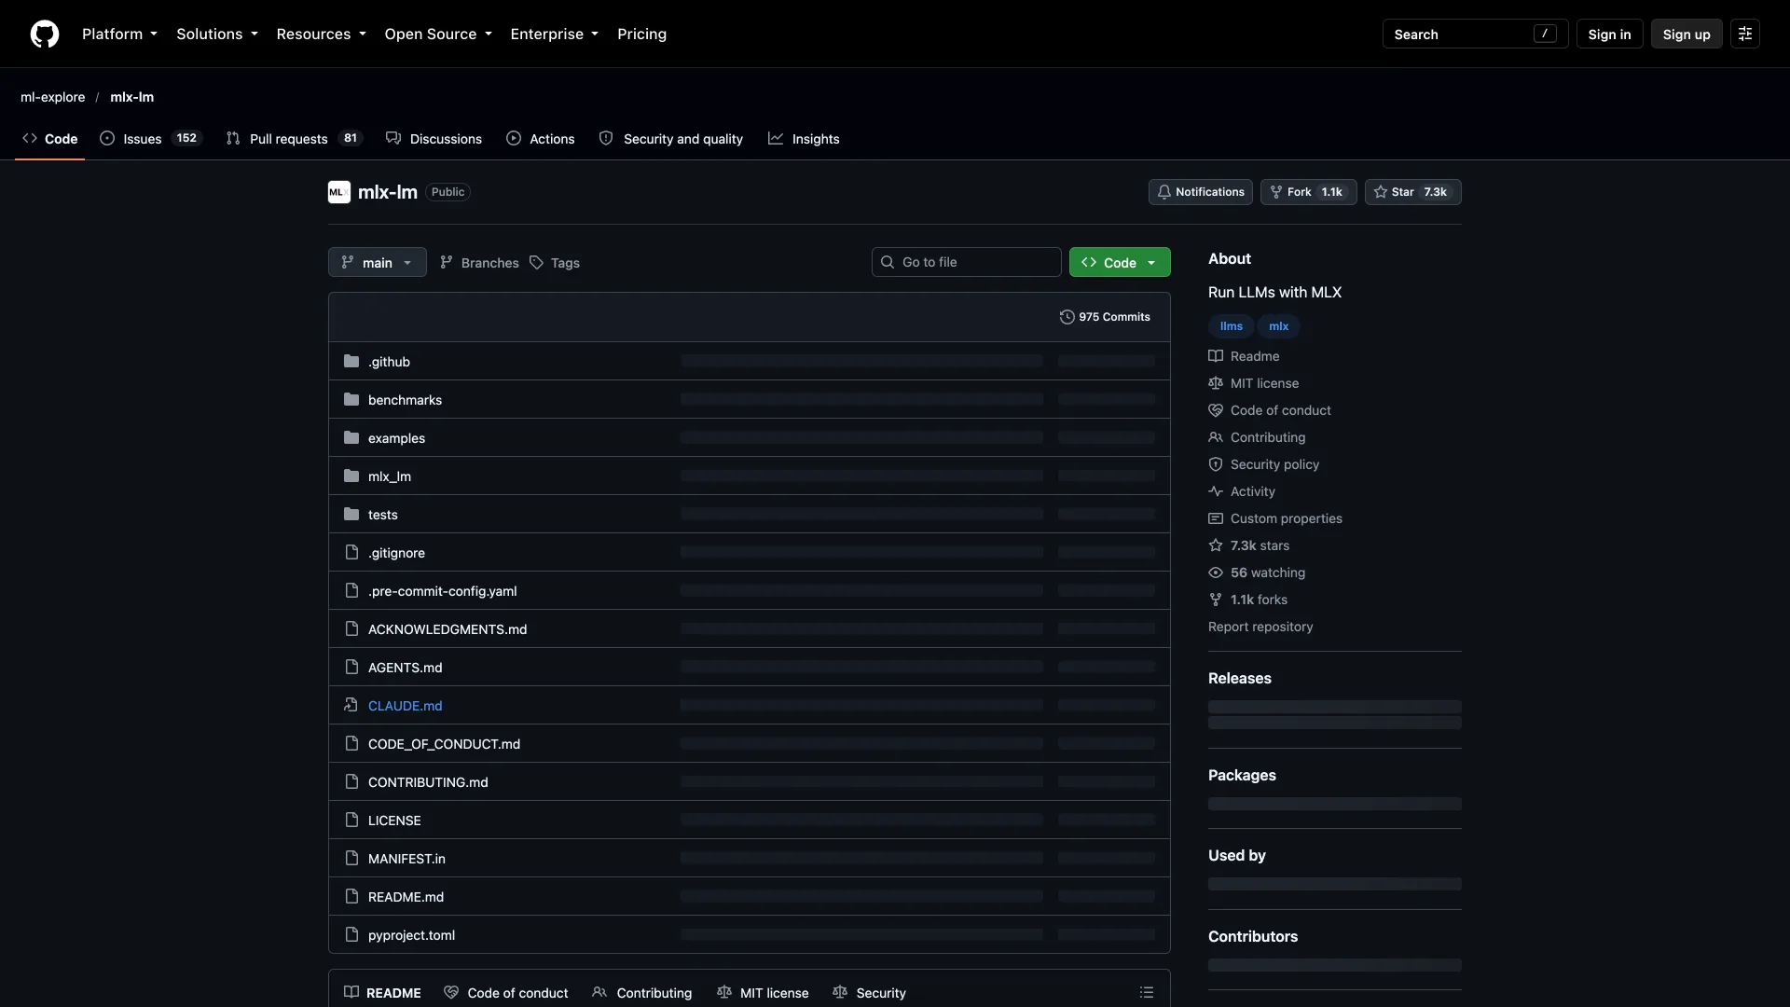Click the clock icon next to 975 Commits
Viewport: 1790px width, 1007px height.
(x=1067, y=317)
